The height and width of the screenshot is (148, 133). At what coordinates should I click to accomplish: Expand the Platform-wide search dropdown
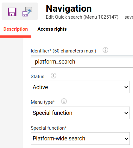coord(80,139)
